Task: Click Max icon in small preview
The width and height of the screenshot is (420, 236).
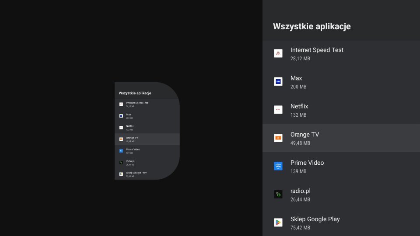Action: point(121,116)
